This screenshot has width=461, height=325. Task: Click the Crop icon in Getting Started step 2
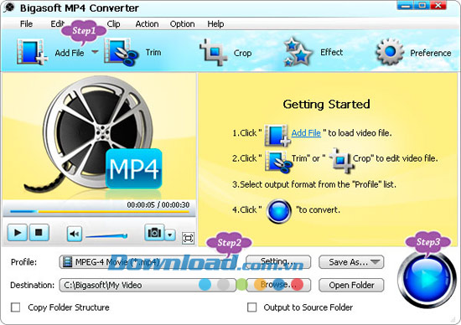341,161
